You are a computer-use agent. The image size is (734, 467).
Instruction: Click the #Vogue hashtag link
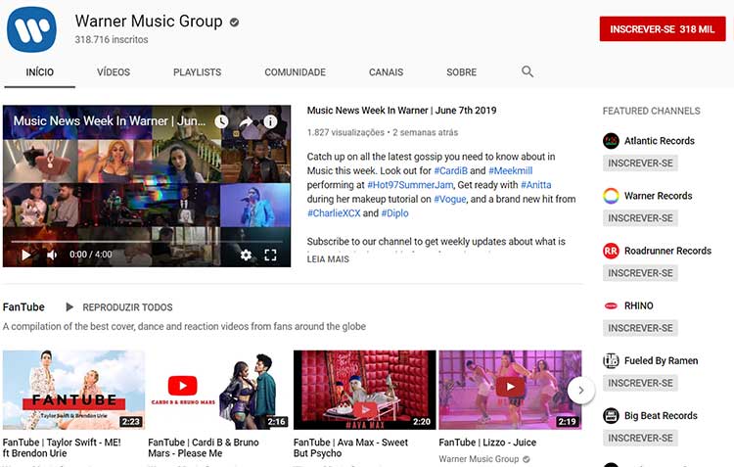click(x=450, y=199)
